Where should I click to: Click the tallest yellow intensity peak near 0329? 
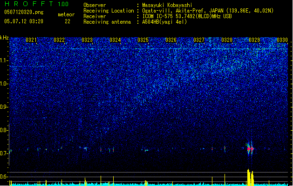coord(249,177)
